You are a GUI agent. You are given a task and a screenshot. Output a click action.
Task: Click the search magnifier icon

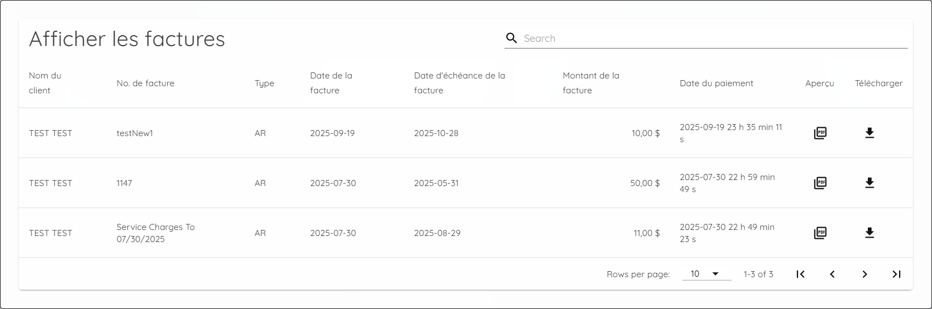[512, 38]
